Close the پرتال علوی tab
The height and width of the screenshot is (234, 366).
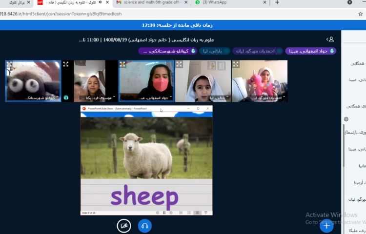(x=28, y=2)
